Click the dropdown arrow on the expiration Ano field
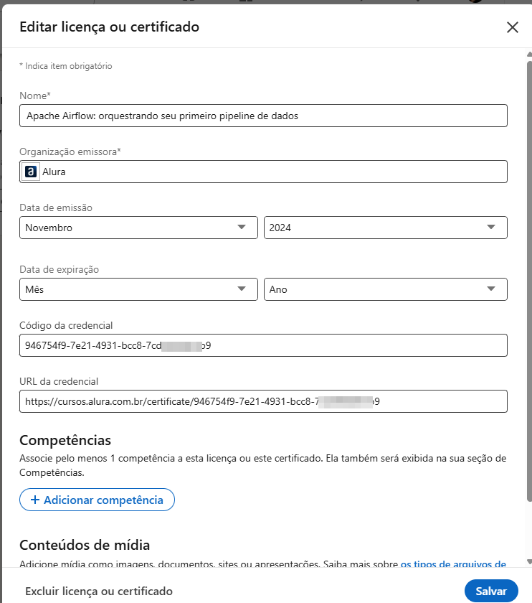Screen dimensions: 532x603 pos(493,289)
